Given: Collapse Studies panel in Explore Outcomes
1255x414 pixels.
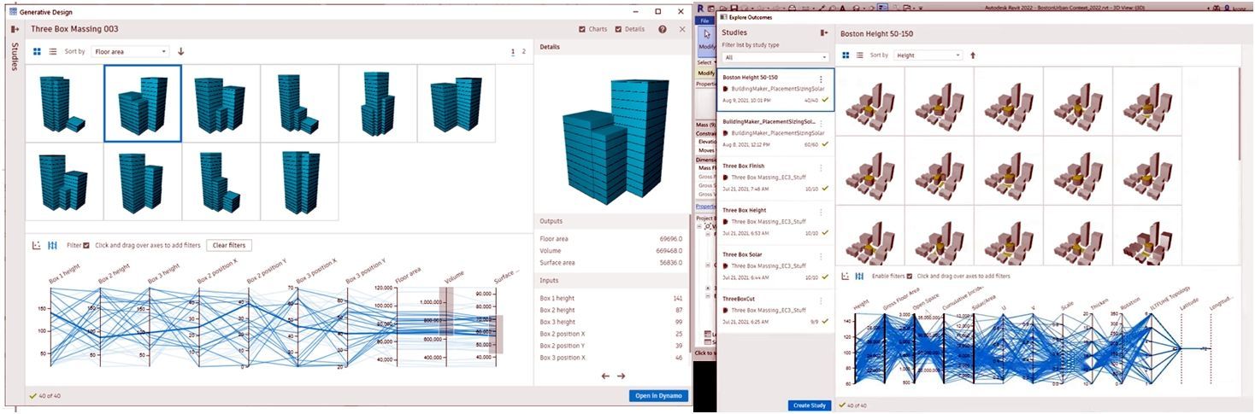Looking at the screenshot, I should point(823,32).
